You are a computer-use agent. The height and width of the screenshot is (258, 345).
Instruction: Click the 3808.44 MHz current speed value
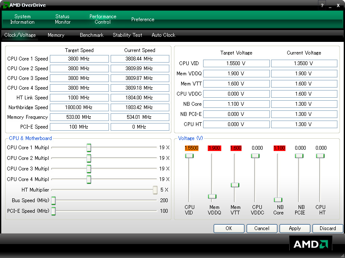(x=139, y=59)
